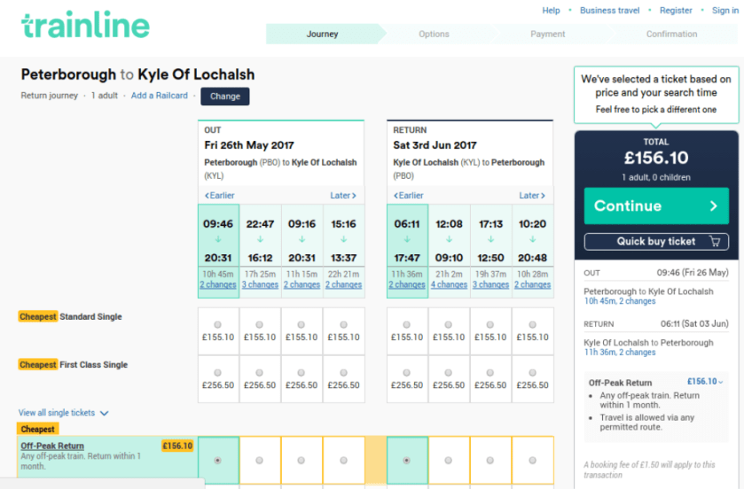Click the Sign in link
This screenshot has width=744, height=489.
724,11
